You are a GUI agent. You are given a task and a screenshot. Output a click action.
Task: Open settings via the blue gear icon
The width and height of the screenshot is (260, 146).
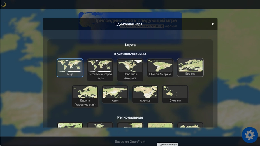click(250, 135)
